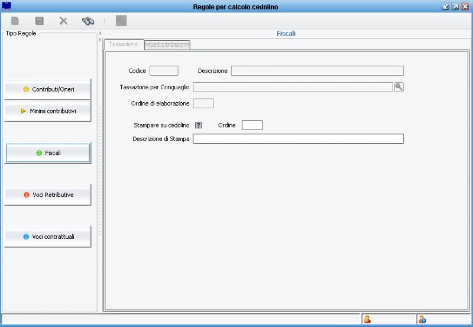473x327 pixels.
Task: Click the wrench tool icon in toolbar
Action: pyautogui.click(x=121, y=21)
